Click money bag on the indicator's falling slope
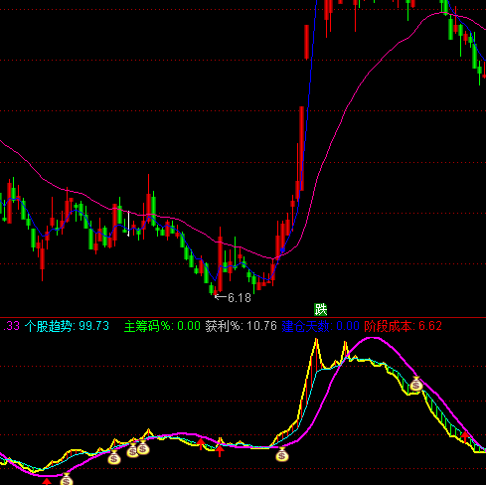Screen dimensions: 486x485 coord(416,385)
